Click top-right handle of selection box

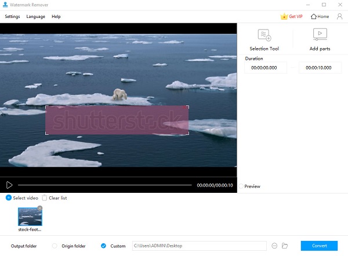(188, 107)
